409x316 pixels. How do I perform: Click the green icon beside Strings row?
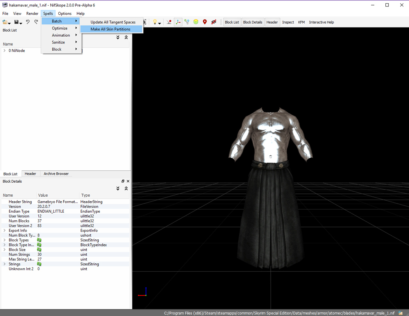pyautogui.click(x=39, y=264)
